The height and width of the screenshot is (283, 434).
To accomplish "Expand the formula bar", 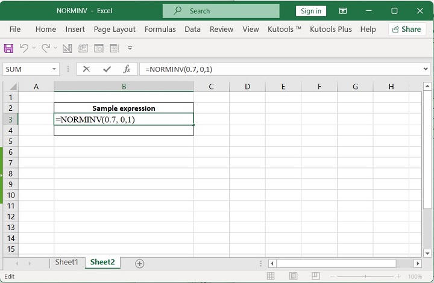I will (426, 69).
